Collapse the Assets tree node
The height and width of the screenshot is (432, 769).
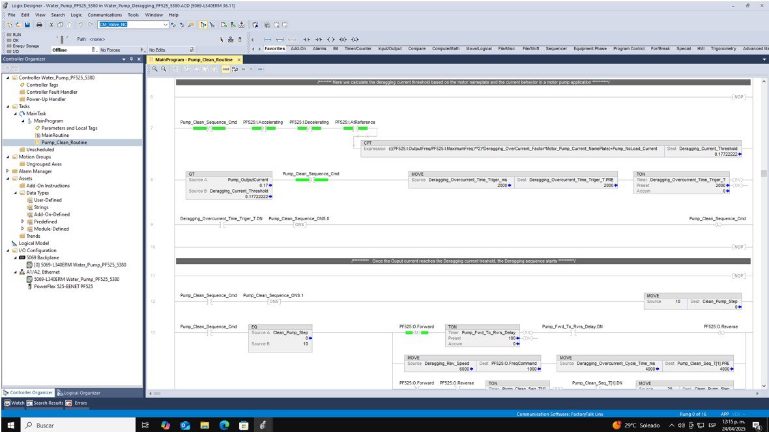click(8, 179)
